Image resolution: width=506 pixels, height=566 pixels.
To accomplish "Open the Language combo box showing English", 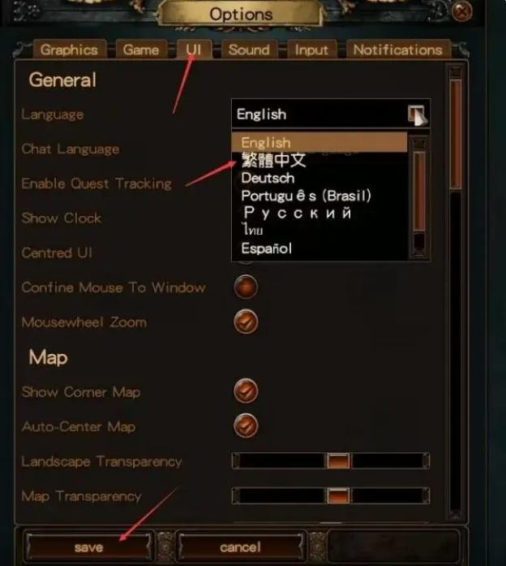I will [331, 114].
